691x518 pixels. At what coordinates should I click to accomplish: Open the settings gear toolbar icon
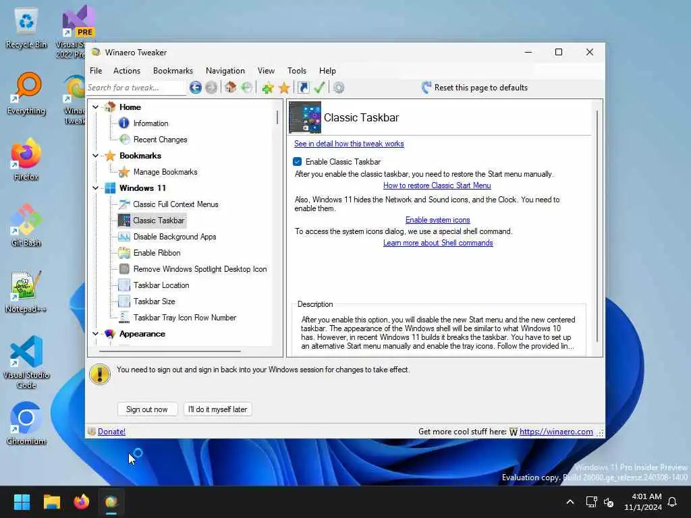click(339, 88)
